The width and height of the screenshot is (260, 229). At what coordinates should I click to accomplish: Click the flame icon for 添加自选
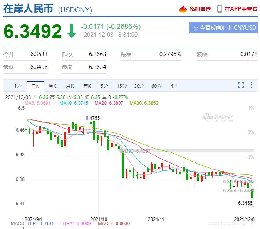point(183,8)
